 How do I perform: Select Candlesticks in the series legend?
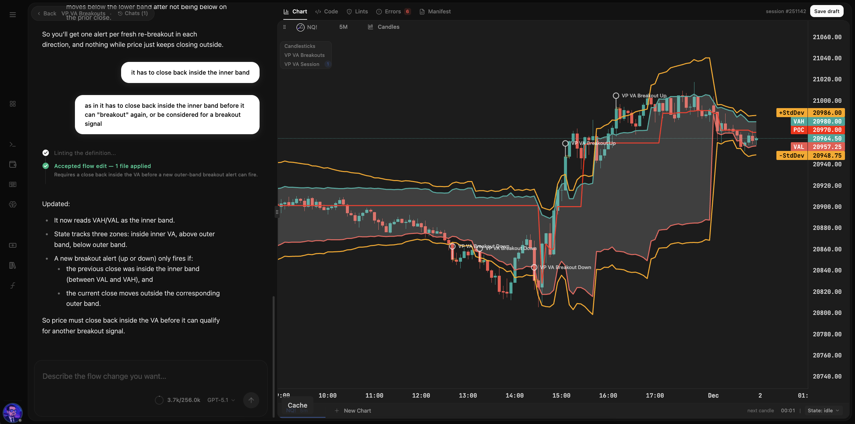(x=300, y=46)
